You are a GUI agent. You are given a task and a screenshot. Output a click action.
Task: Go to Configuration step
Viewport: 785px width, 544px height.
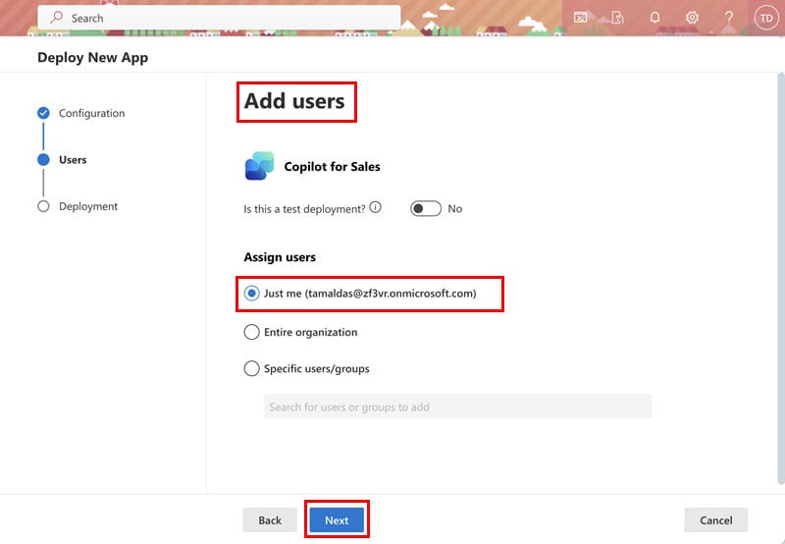[91, 113]
